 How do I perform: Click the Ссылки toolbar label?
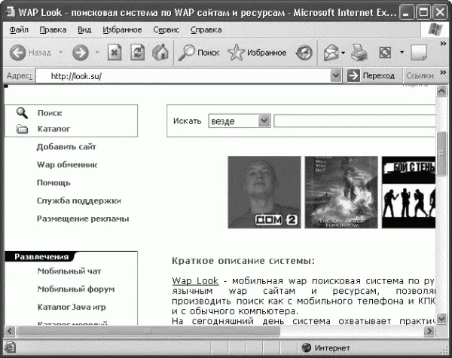(420, 75)
